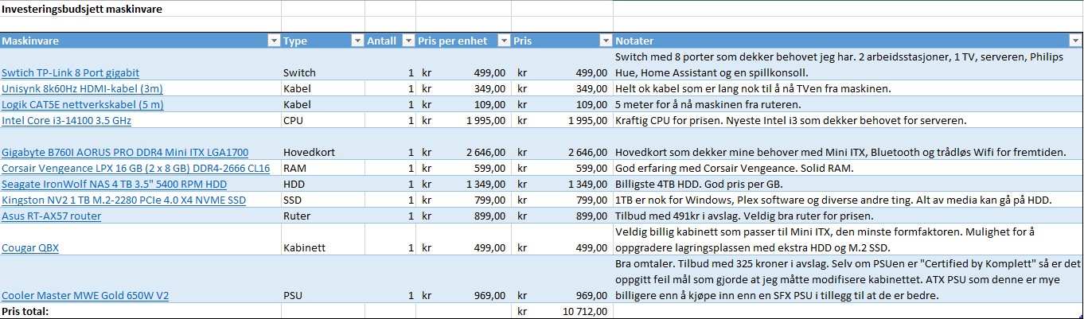
Task: Open the Kingston NV2 1 TB SSD link
Action: click(124, 200)
